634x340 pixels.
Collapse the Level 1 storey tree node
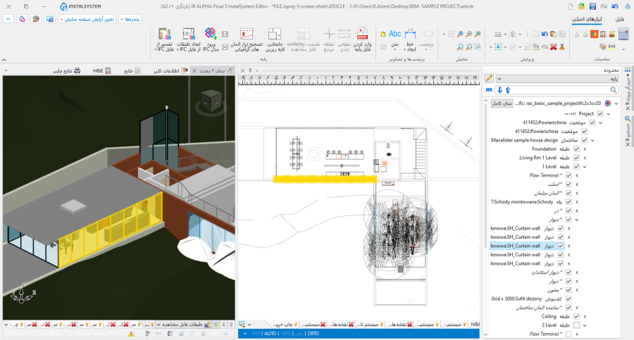[585, 167]
